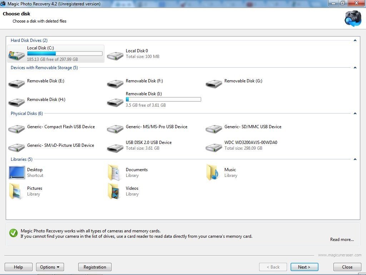
Task: Click the Next > button
Action: tap(305, 267)
